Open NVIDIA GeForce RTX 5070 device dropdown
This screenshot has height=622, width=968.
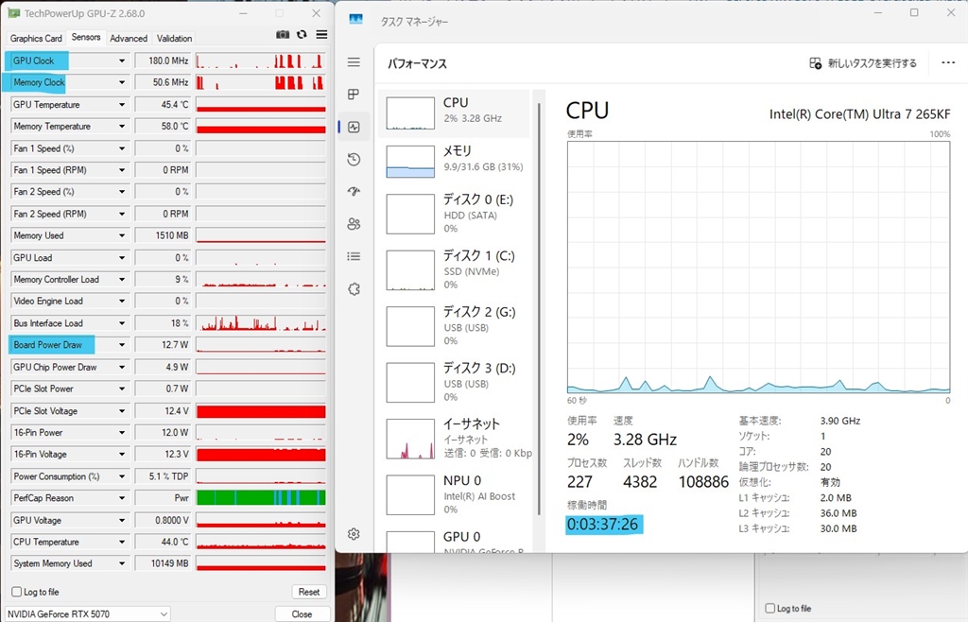coord(87,614)
